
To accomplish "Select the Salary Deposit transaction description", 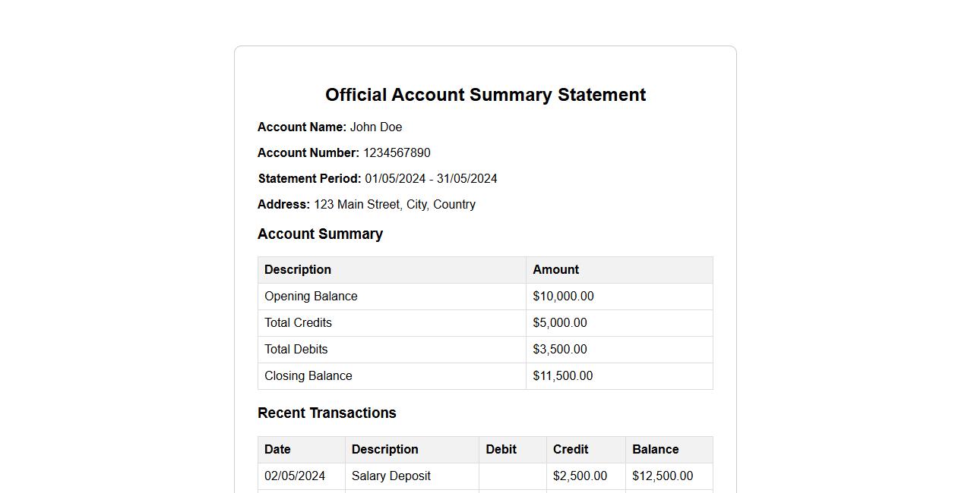I will 391,476.
